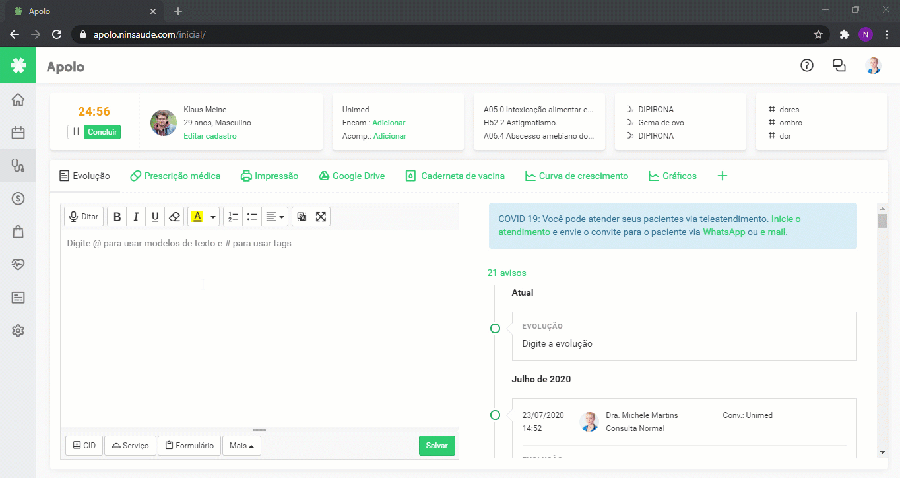Click the green Apolo logo

18,65
